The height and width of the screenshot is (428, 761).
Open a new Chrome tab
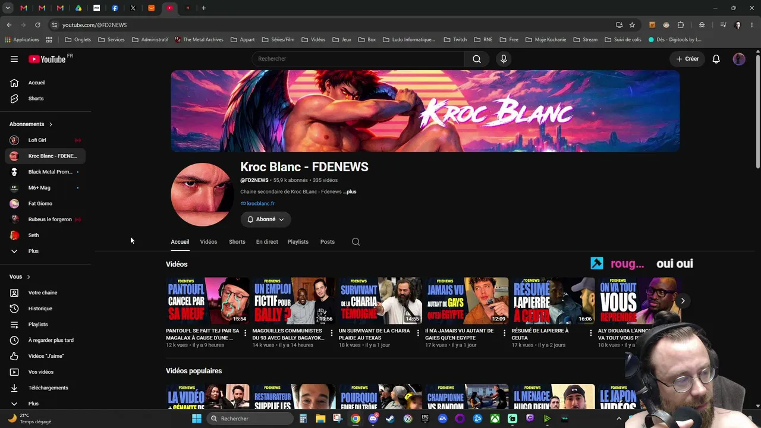[x=203, y=8]
